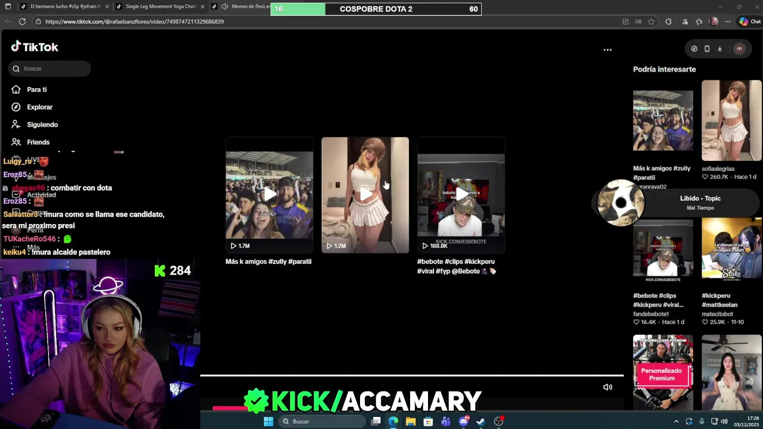The width and height of the screenshot is (763, 429).
Task: Open the fandebebote1 profile link
Action: [651, 314]
